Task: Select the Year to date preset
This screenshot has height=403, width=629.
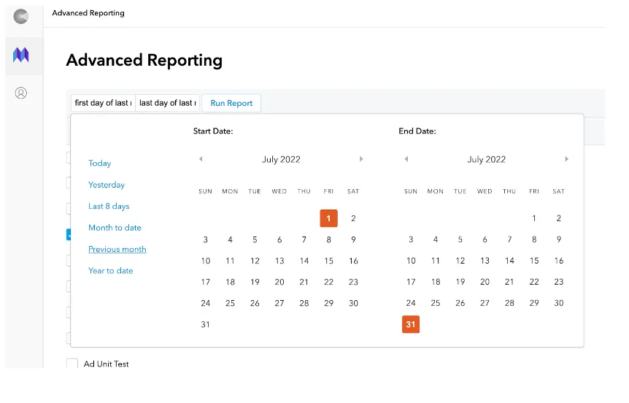Action: 110,271
